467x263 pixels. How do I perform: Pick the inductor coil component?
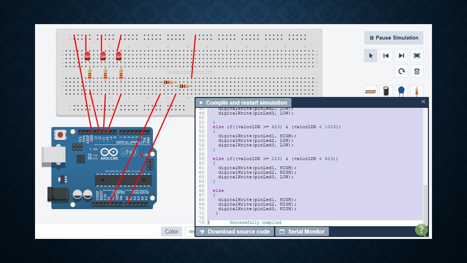(370, 91)
